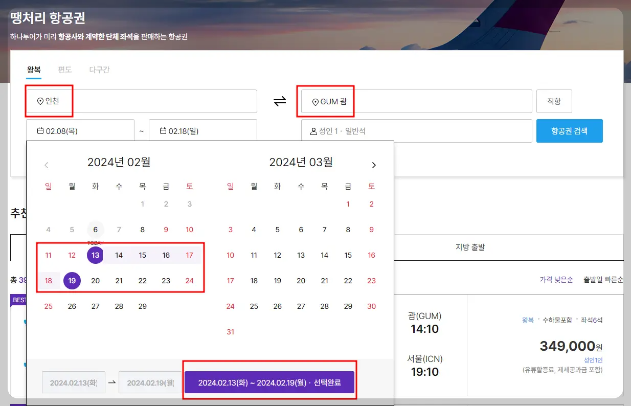Viewport: 631px width, 406px height.
Task: Click the location pin icon in the GUM 괌 field
Action: click(x=315, y=101)
